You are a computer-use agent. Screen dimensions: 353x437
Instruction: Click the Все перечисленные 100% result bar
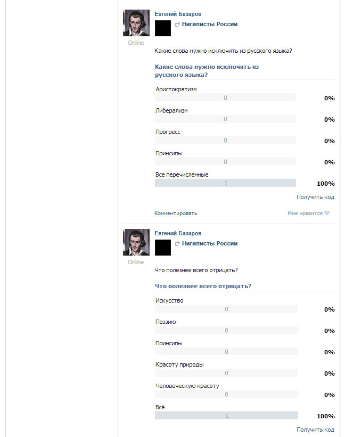click(x=225, y=183)
